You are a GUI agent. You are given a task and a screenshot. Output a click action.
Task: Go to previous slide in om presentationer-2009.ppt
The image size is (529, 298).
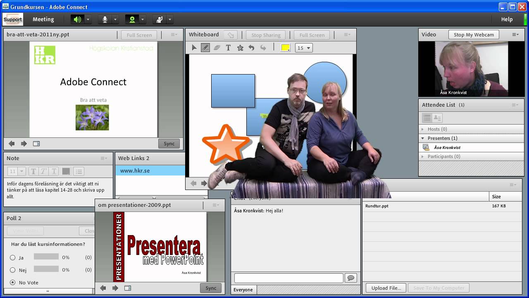pyautogui.click(x=103, y=288)
